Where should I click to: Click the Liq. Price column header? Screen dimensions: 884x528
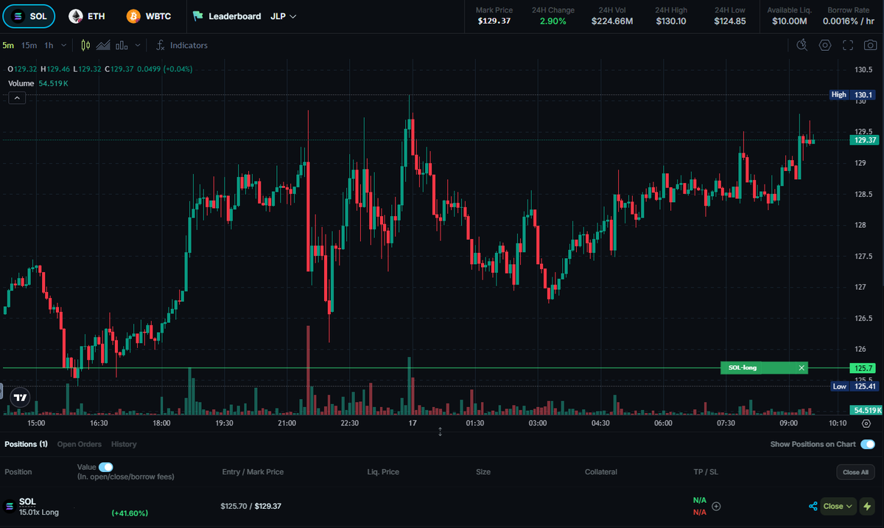tap(383, 472)
